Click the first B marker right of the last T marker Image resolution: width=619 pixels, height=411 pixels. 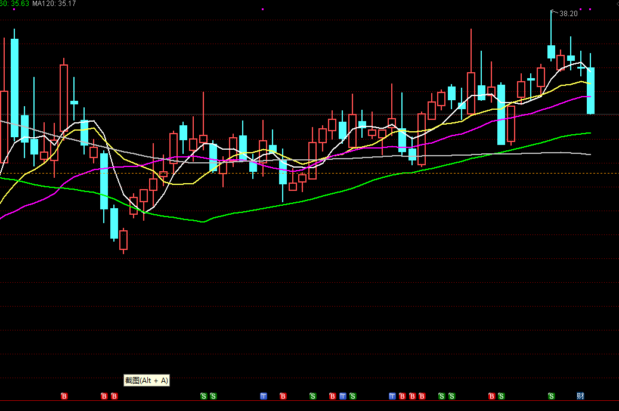click(x=403, y=396)
